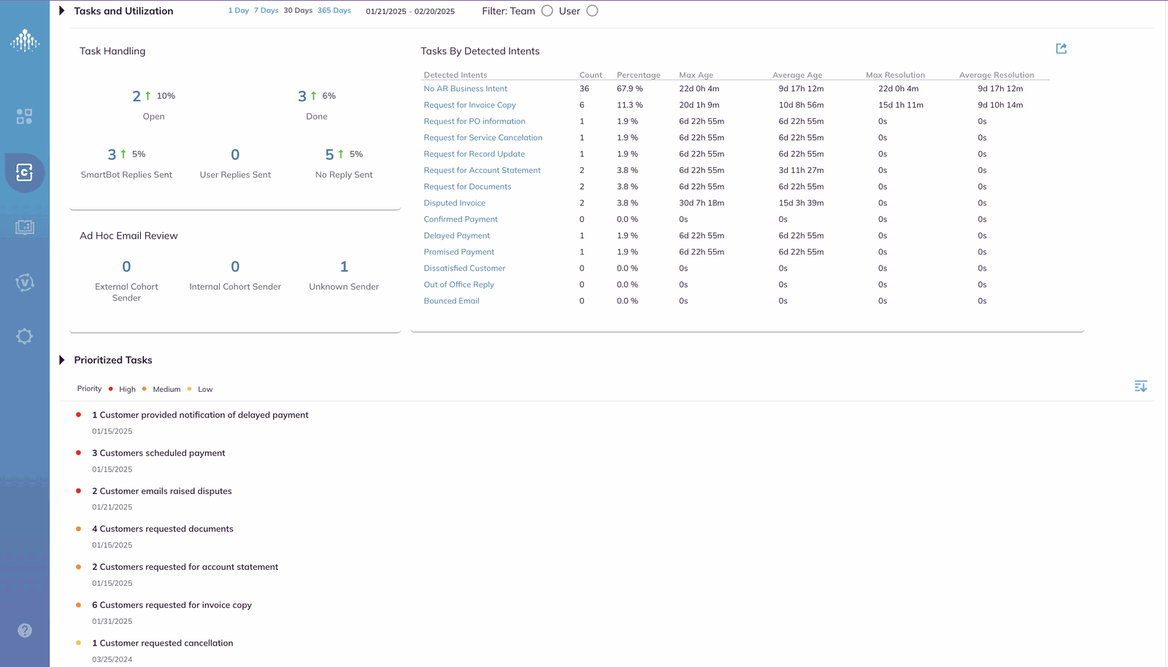The height and width of the screenshot is (667, 1168).
Task: Open the Promised Payment intent
Action: (x=459, y=252)
